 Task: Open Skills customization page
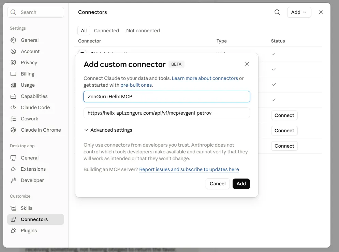click(36, 208)
